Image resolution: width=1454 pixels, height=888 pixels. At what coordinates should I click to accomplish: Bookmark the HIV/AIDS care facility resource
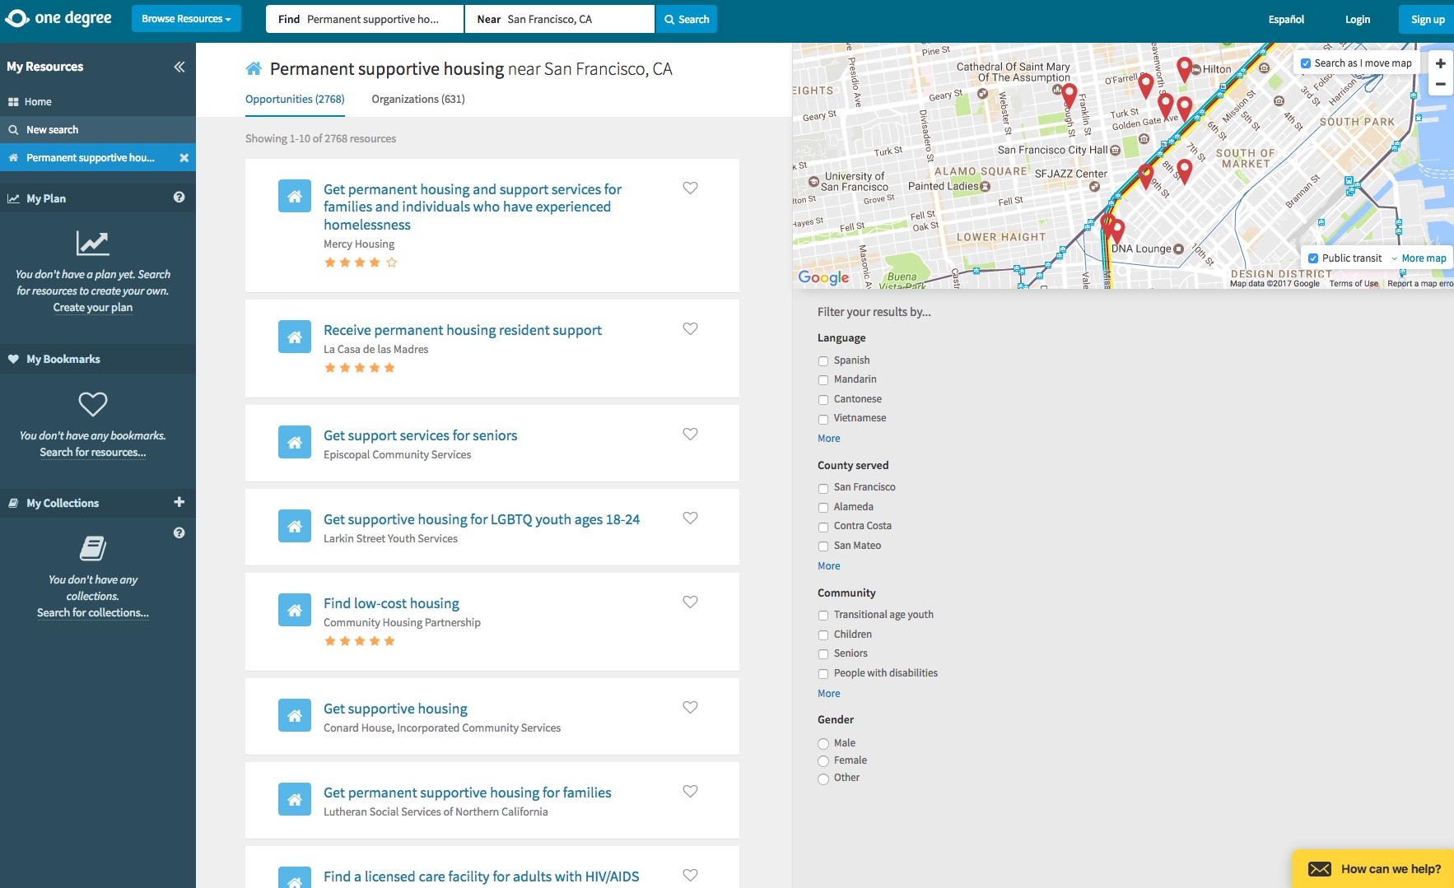[690, 875]
